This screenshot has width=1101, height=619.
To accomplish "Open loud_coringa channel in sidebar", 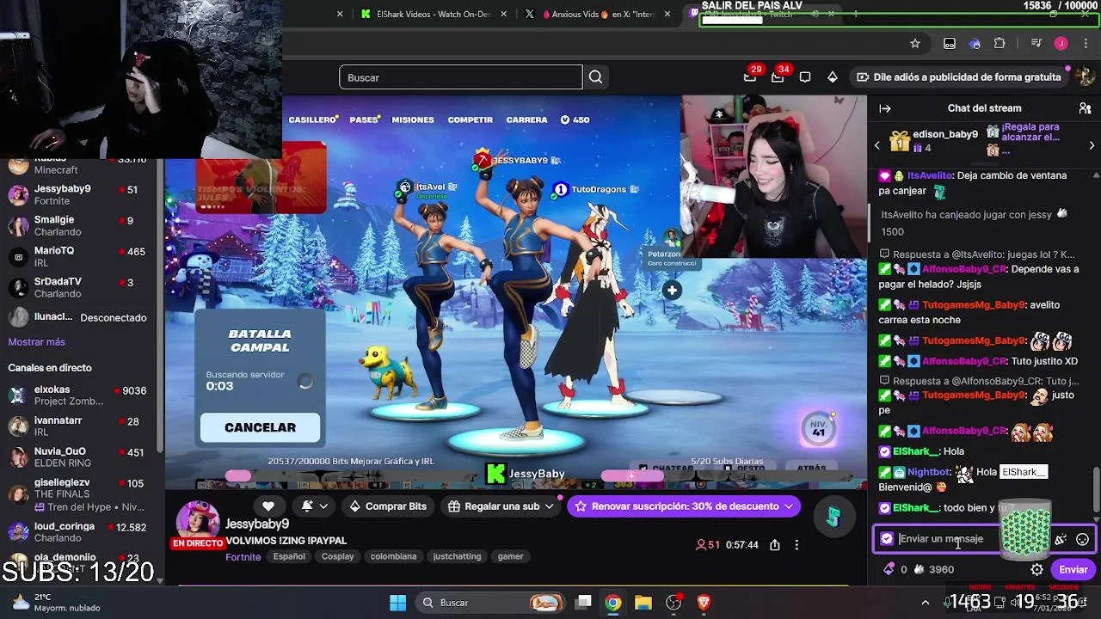I will pos(79,533).
